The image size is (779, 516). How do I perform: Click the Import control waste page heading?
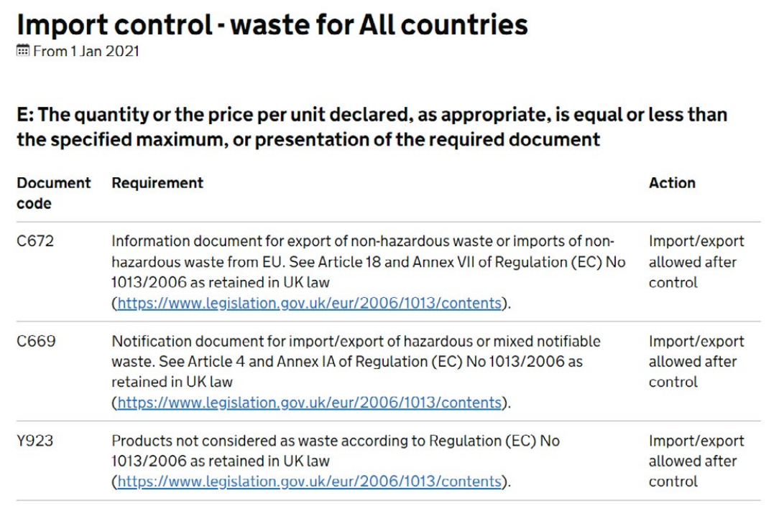[x=272, y=25]
